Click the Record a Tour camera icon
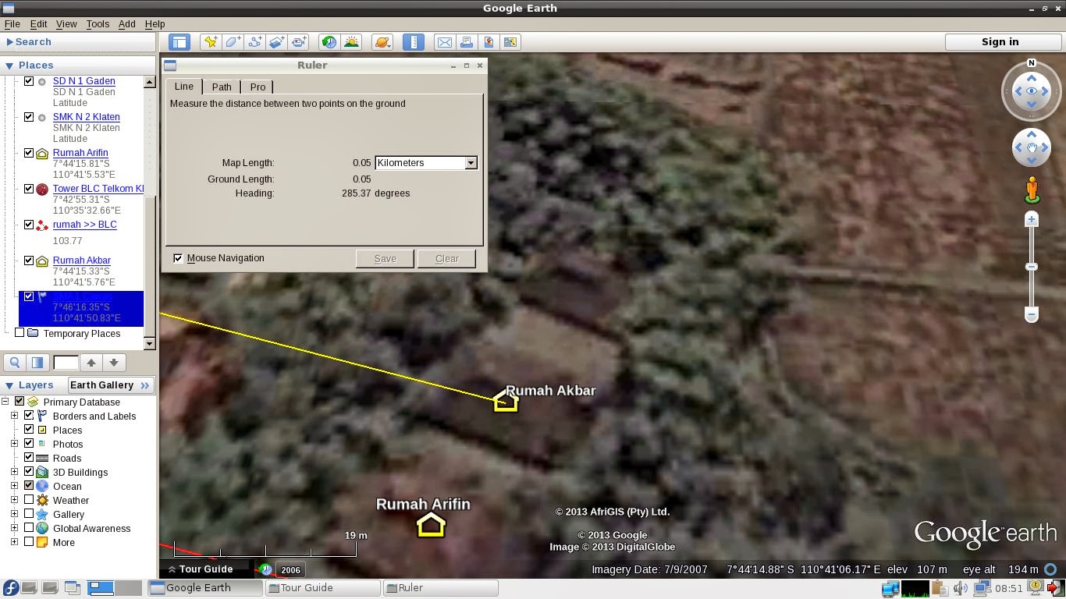Viewport: 1066px width, 599px height. tap(299, 42)
